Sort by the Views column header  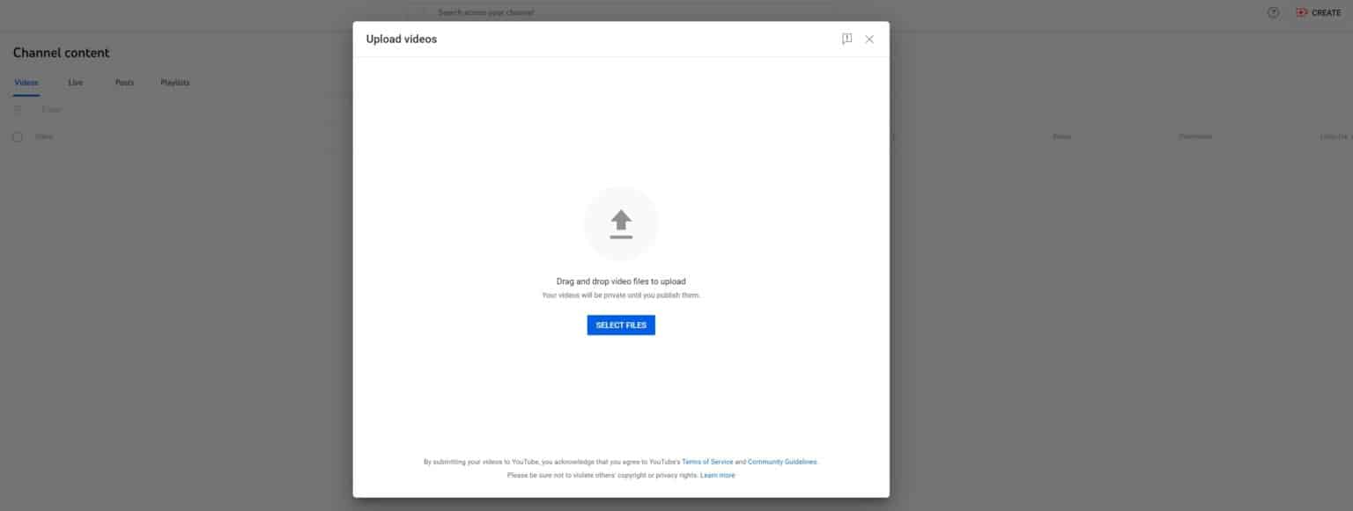[x=1061, y=137]
